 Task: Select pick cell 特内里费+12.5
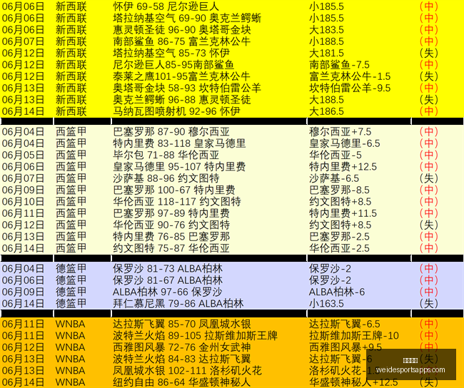coord(343,167)
